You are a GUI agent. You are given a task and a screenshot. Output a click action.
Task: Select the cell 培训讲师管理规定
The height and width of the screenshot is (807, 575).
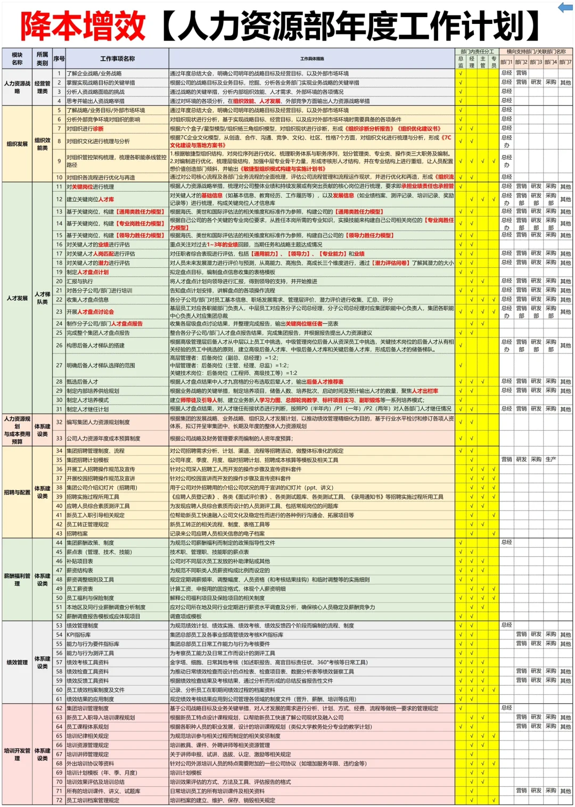click(x=117, y=754)
